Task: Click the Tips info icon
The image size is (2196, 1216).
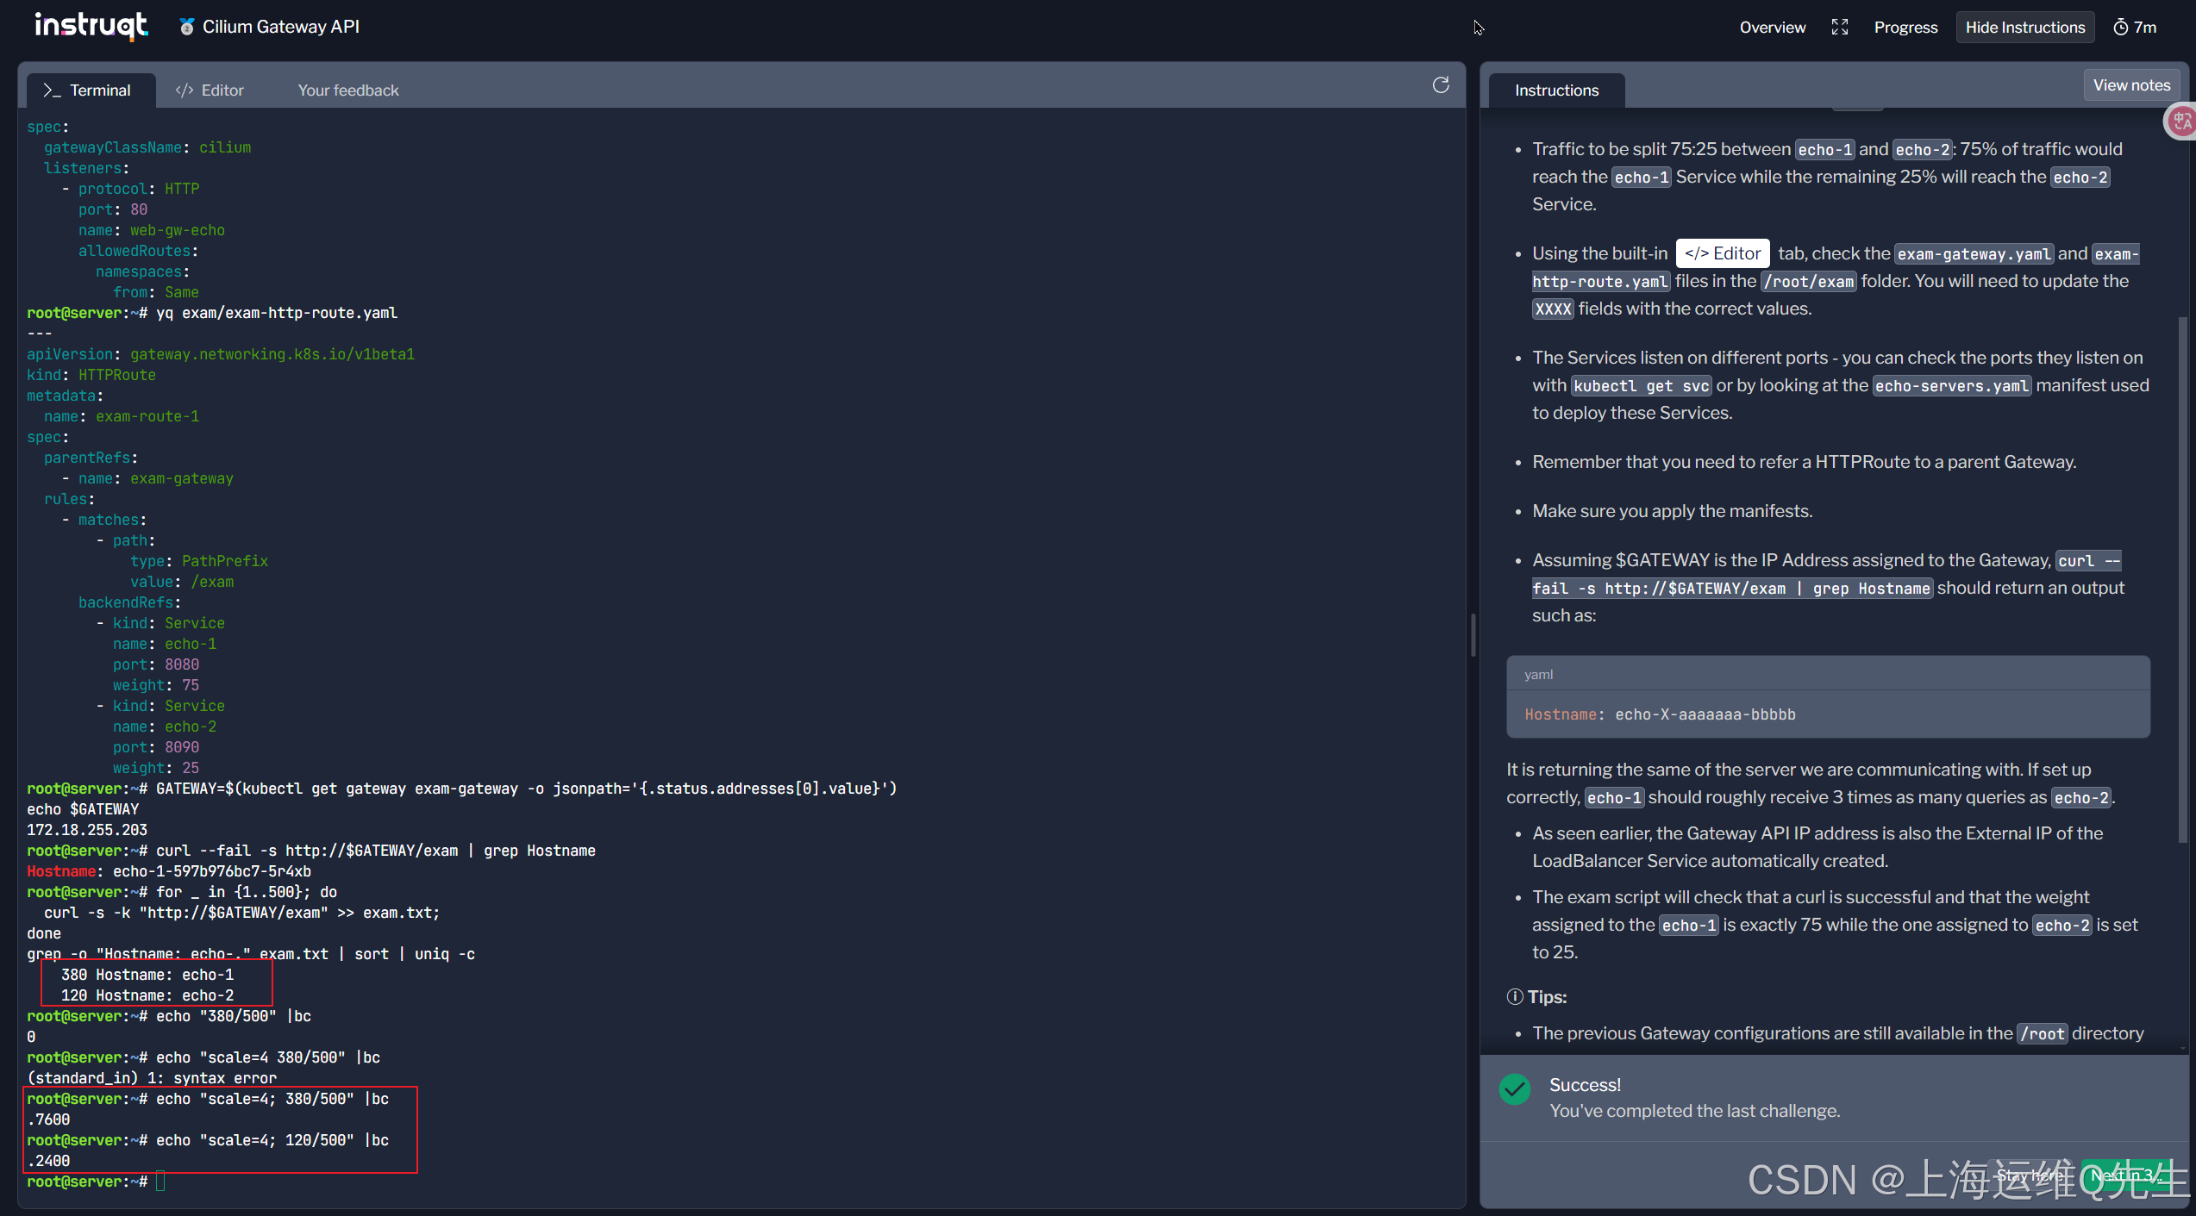Action: coord(1514,997)
